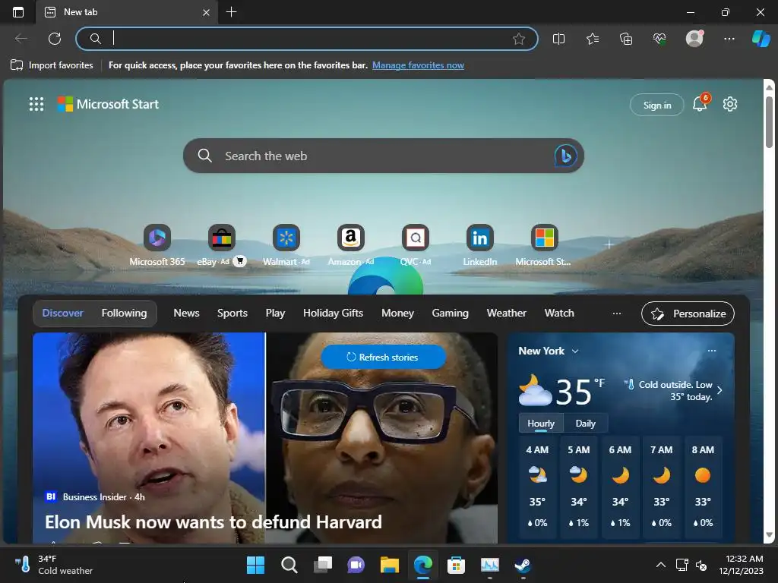This screenshot has width=778, height=583.
Task: Open File Explorer from taskbar
Action: click(x=390, y=565)
